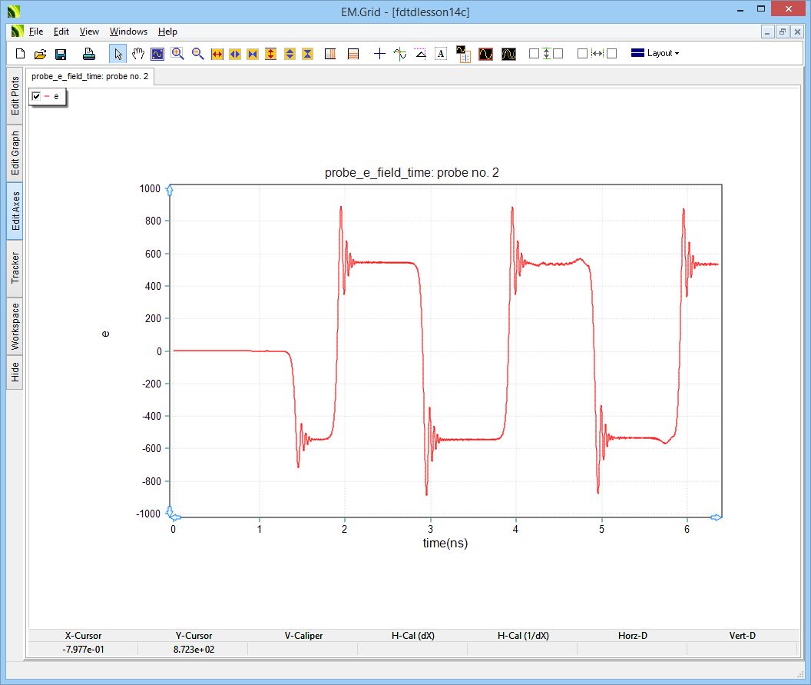Click the top Y-axis handle at 1000
Screen dimensions: 811x685
coord(170,190)
